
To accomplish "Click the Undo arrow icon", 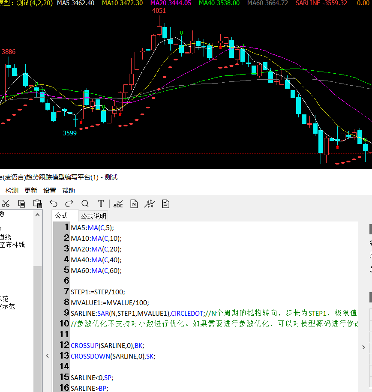I will click(x=54, y=204).
